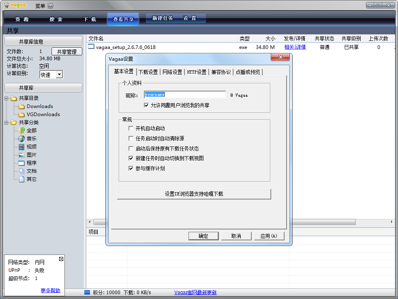Image resolution: width=398 pixels, height=299 pixels.
Task: Click the share management button
Action: click(x=66, y=52)
